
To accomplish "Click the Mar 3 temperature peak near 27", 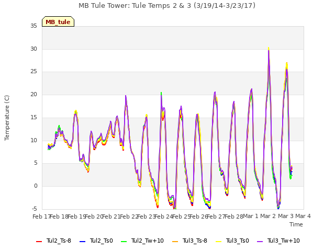I will pyautogui.click(x=287, y=63).
